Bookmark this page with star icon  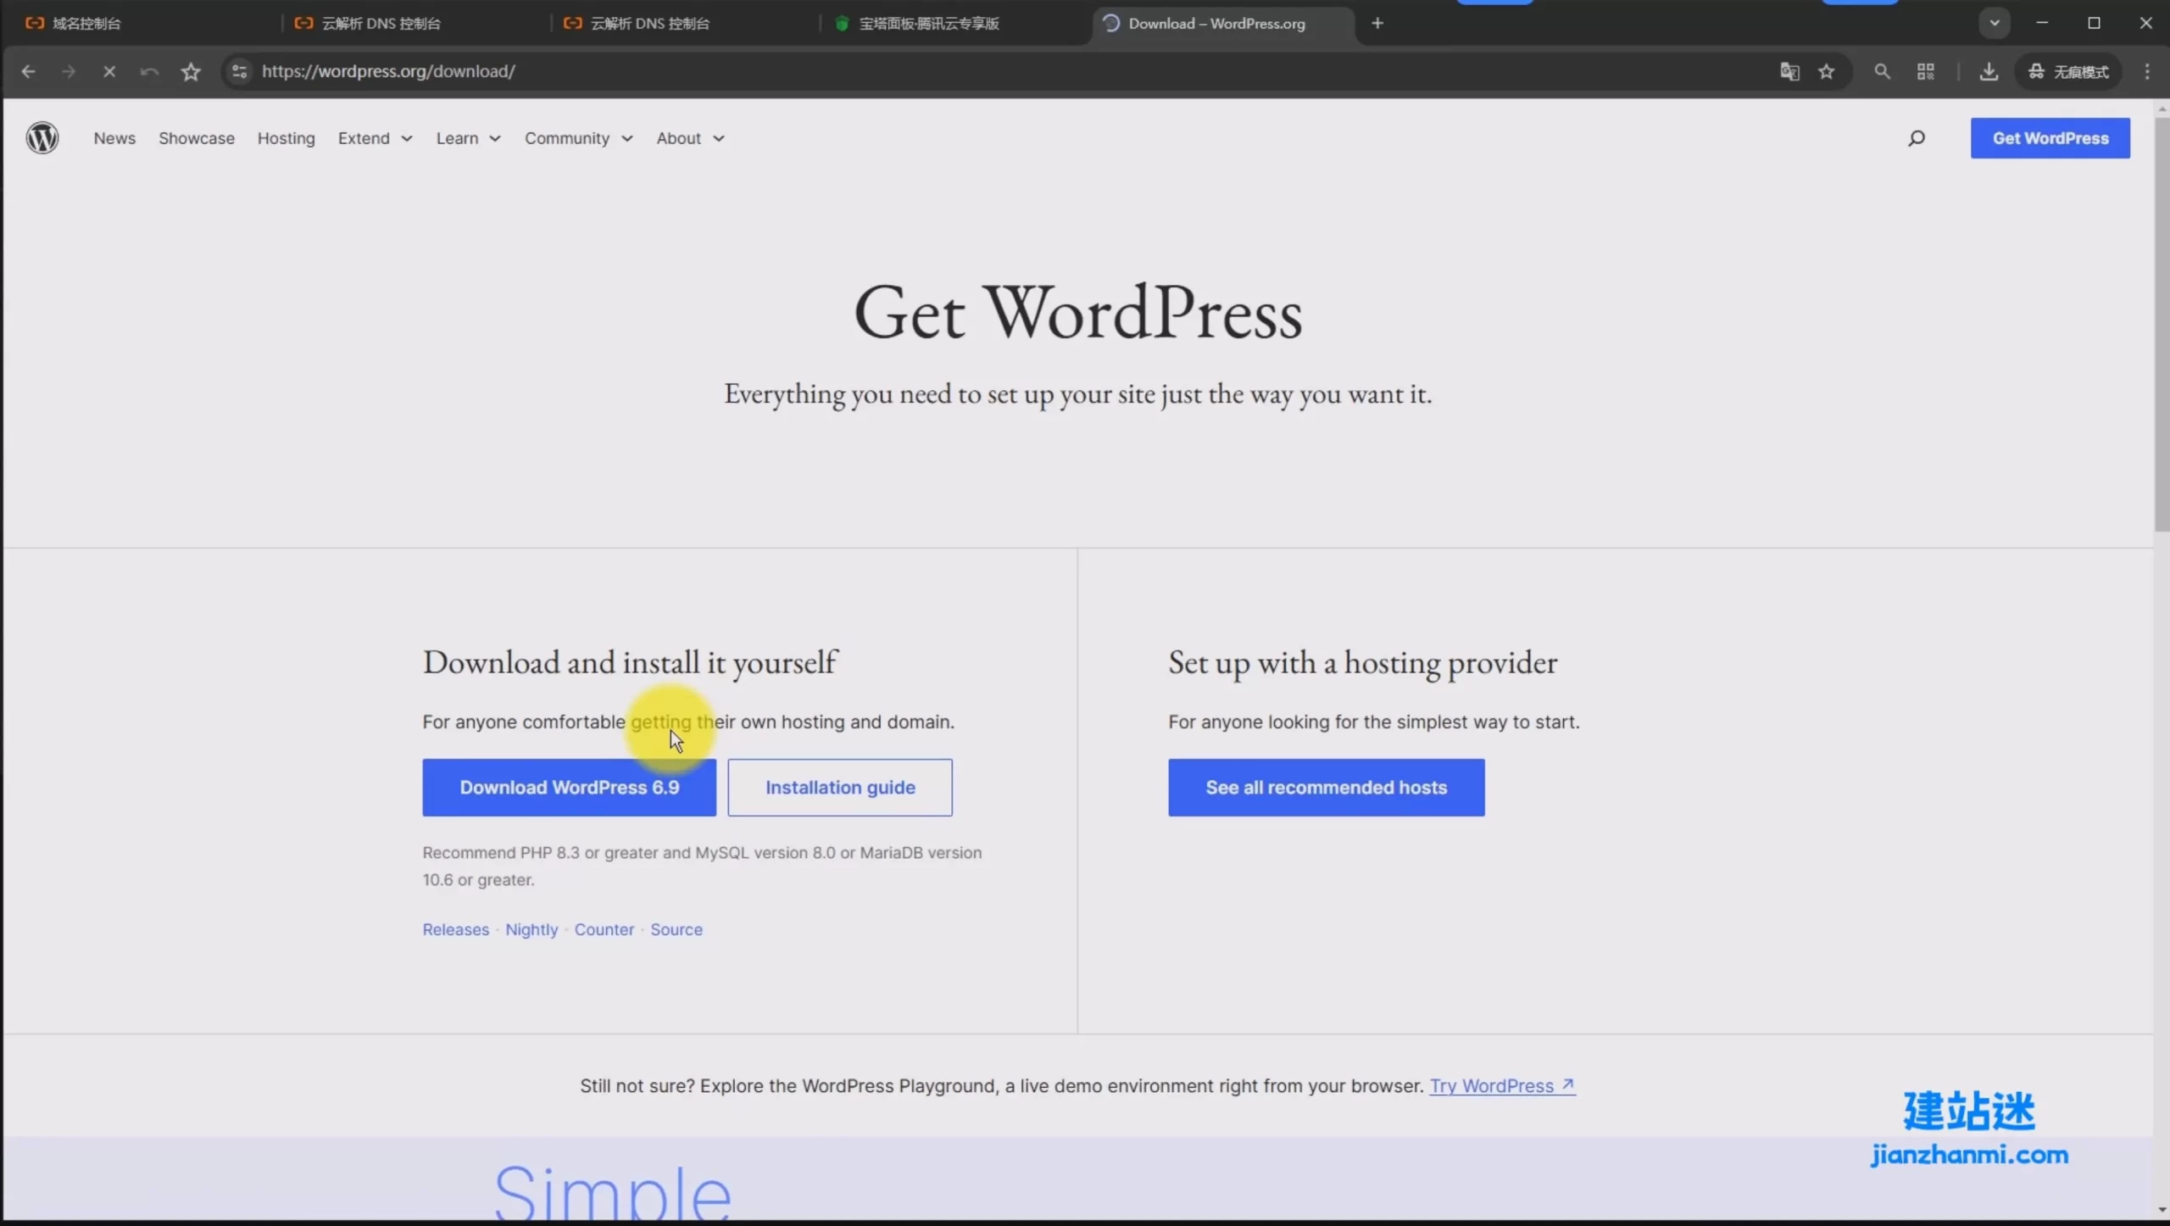[x=1827, y=71]
